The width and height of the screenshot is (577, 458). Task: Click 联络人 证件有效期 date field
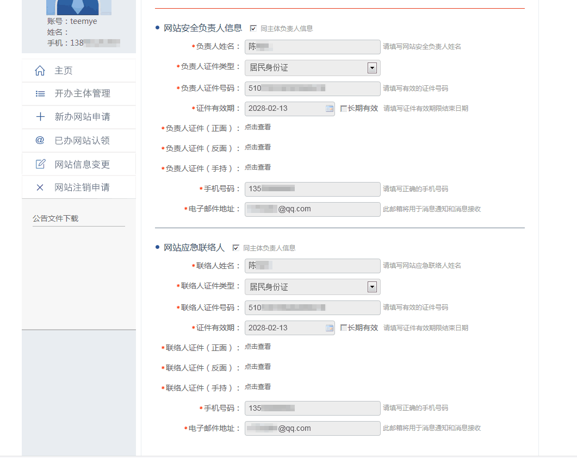click(x=290, y=328)
